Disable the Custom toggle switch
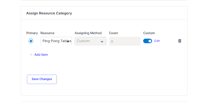Image resolution: width=220 pixels, height=104 pixels. 147,41
